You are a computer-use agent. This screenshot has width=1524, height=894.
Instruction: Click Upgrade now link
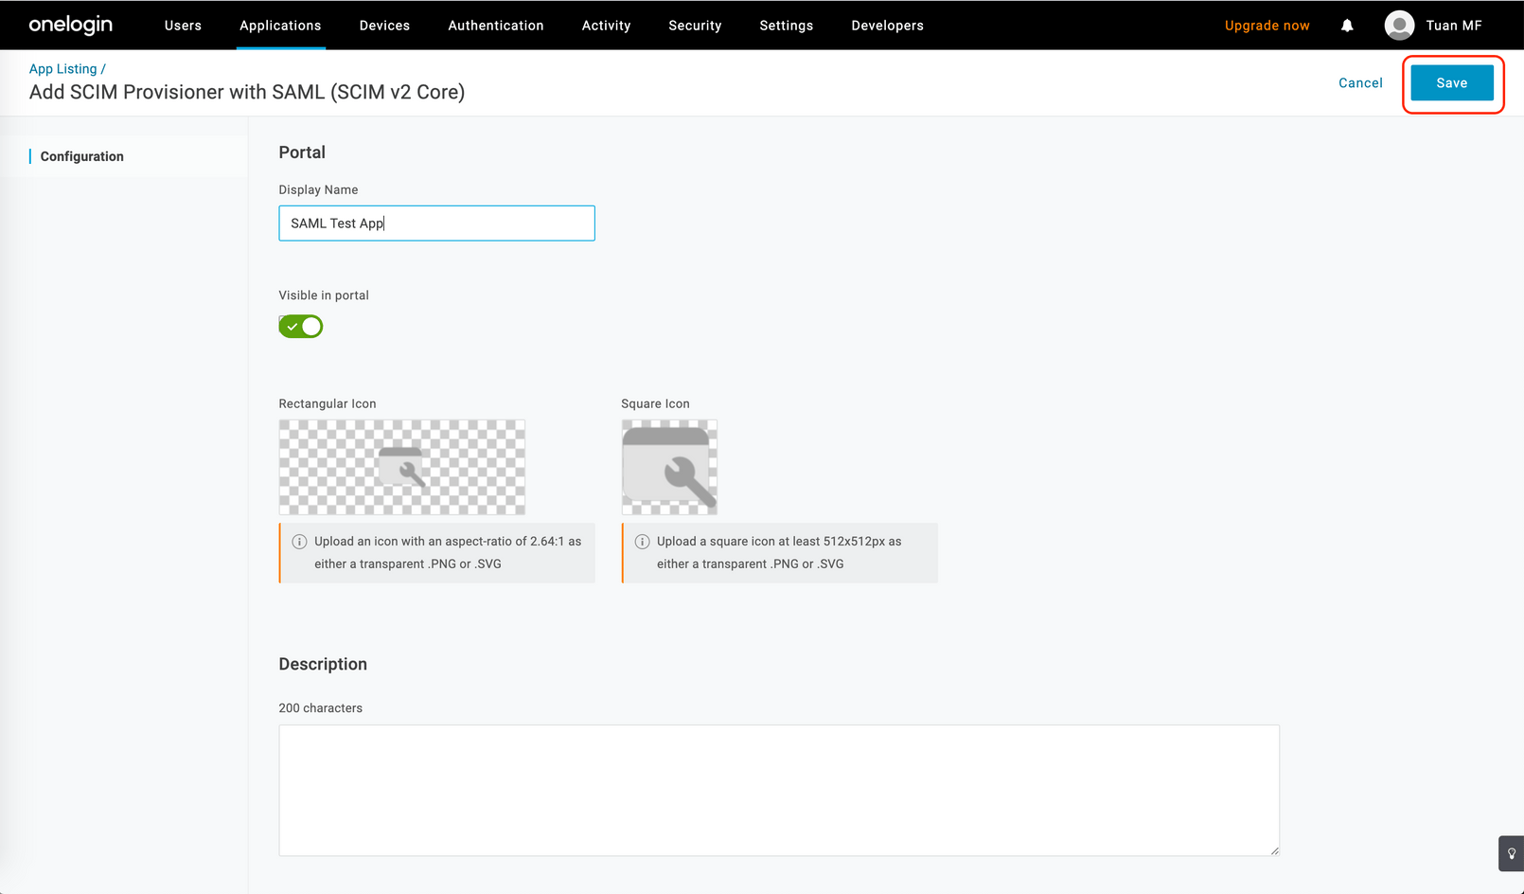click(1267, 26)
